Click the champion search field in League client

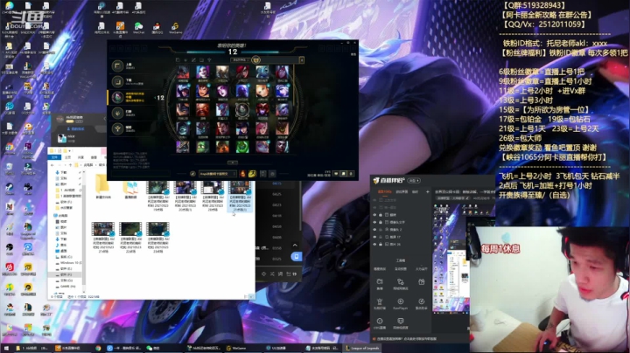281,59
